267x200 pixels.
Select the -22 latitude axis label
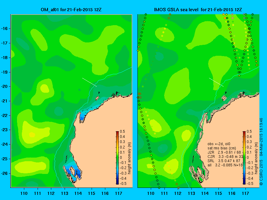point(4,116)
